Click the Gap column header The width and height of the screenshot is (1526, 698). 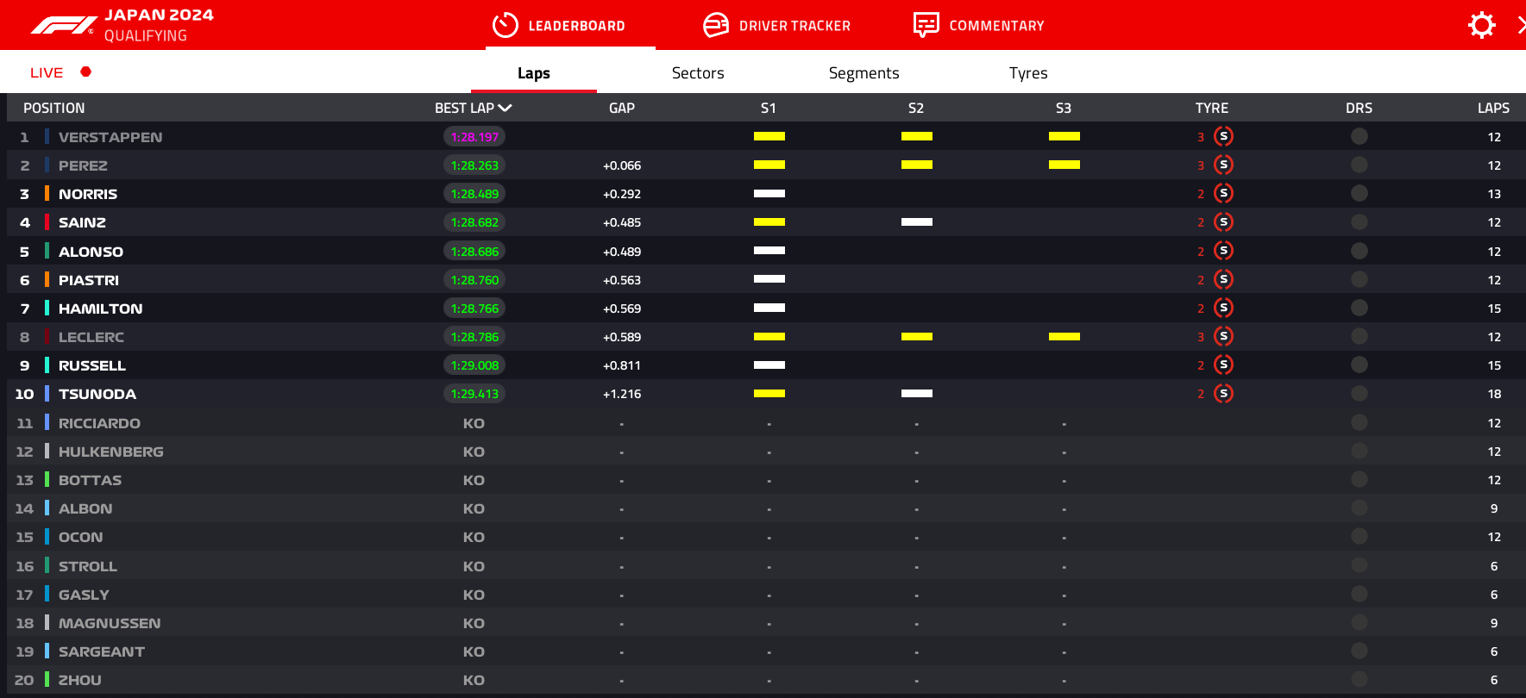pyautogui.click(x=621, y=108)
